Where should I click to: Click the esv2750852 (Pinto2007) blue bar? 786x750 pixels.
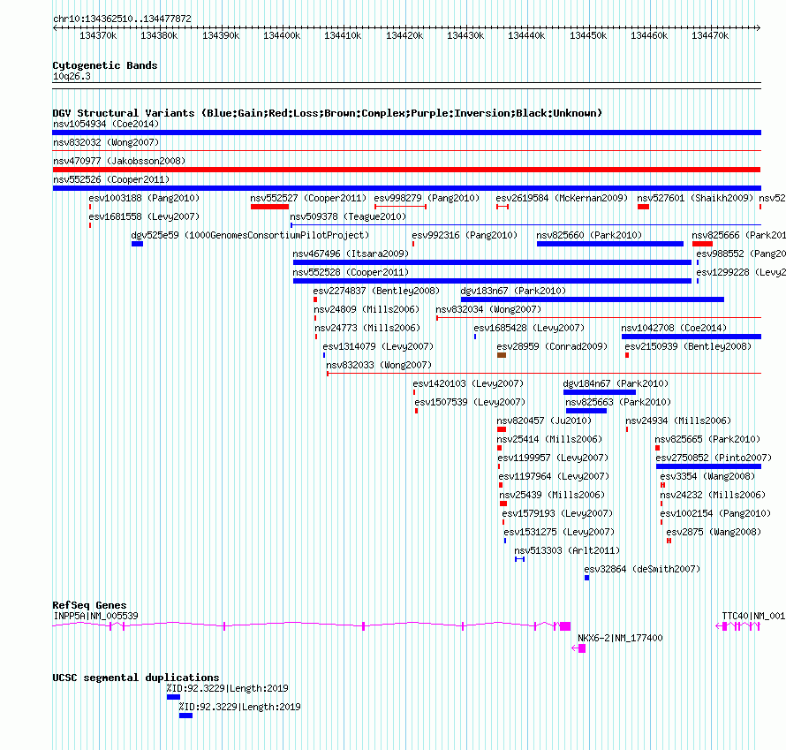click(x=709, y=466)
